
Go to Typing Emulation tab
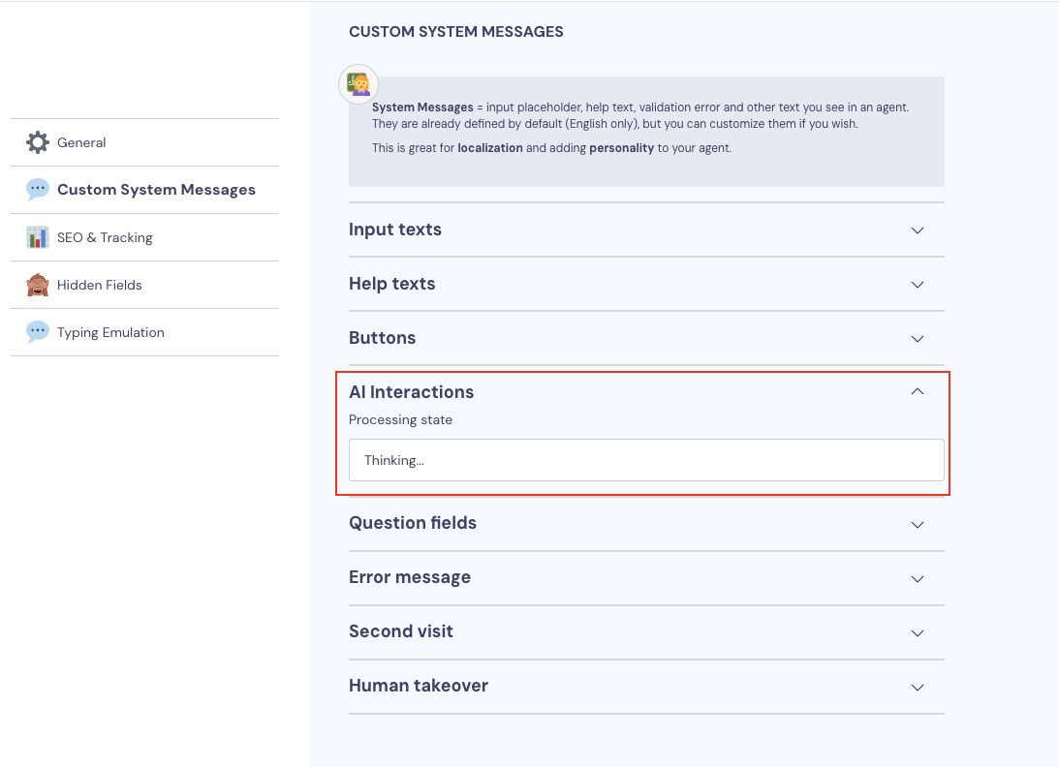pyautogui.click(x=110, y=332)
